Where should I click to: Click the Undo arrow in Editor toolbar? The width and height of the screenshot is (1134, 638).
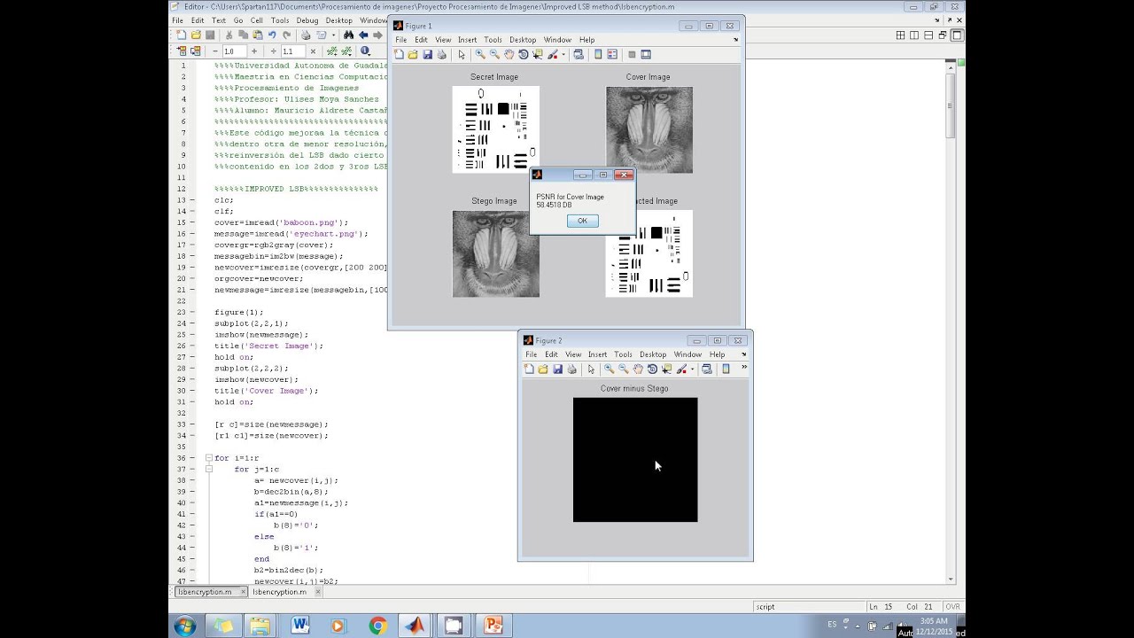tap(273, 35)
